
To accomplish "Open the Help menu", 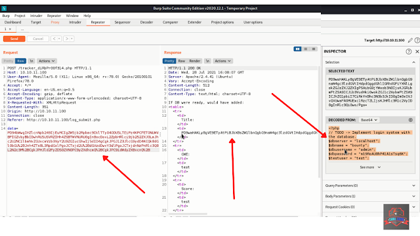I will point(87,16).
